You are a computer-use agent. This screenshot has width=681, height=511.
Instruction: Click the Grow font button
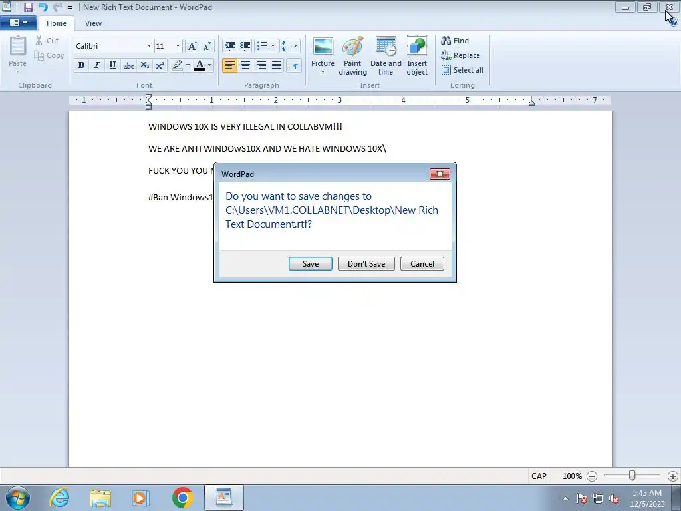pos(192,46)
